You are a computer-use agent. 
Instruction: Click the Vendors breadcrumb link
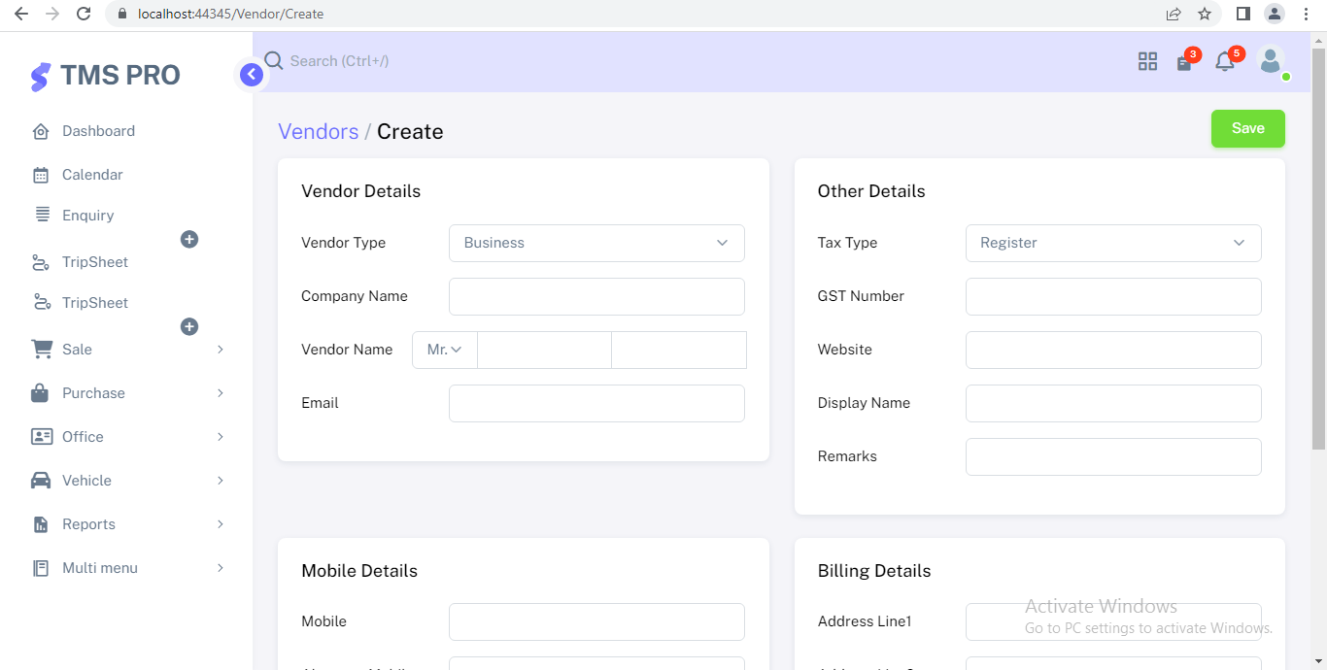[x=318, y=132]
